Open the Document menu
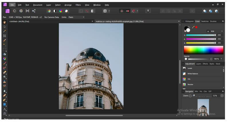Viewport: 231px width, 122px height. [x=38, y=5]
